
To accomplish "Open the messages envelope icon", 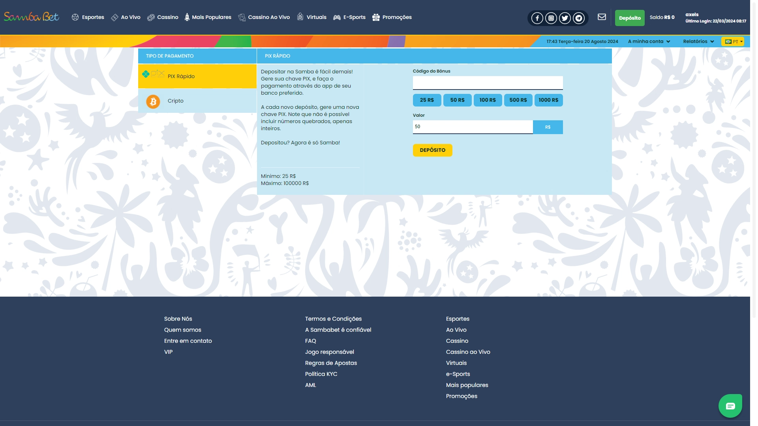I will coord(602,17).
